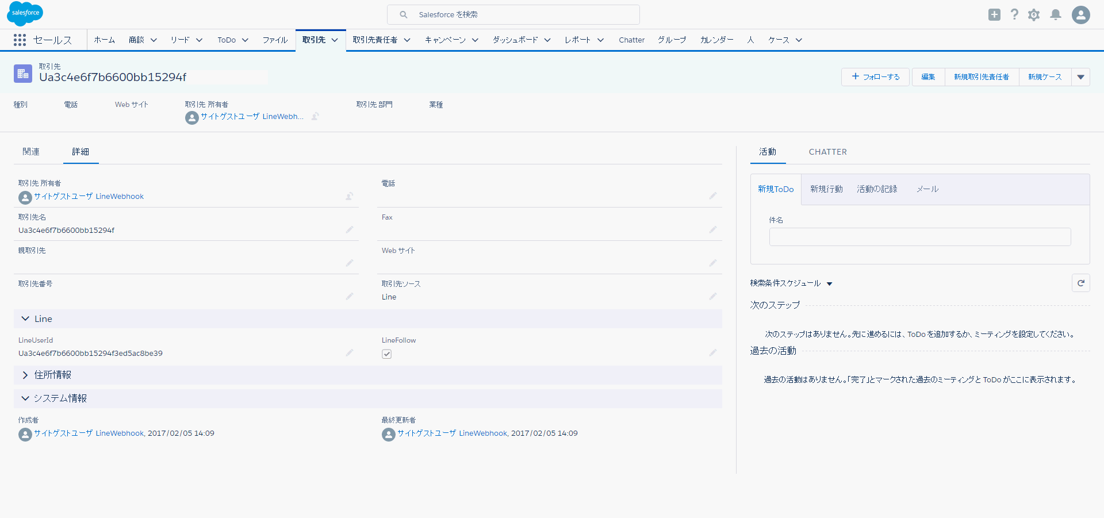Open the リード tab dropdown arrow
This screenshot has height=518, width=1104.
(x=200, y=40)
